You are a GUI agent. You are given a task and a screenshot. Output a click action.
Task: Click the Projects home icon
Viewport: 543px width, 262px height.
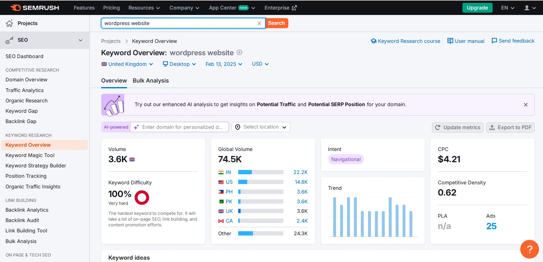(x=9, y=23)
